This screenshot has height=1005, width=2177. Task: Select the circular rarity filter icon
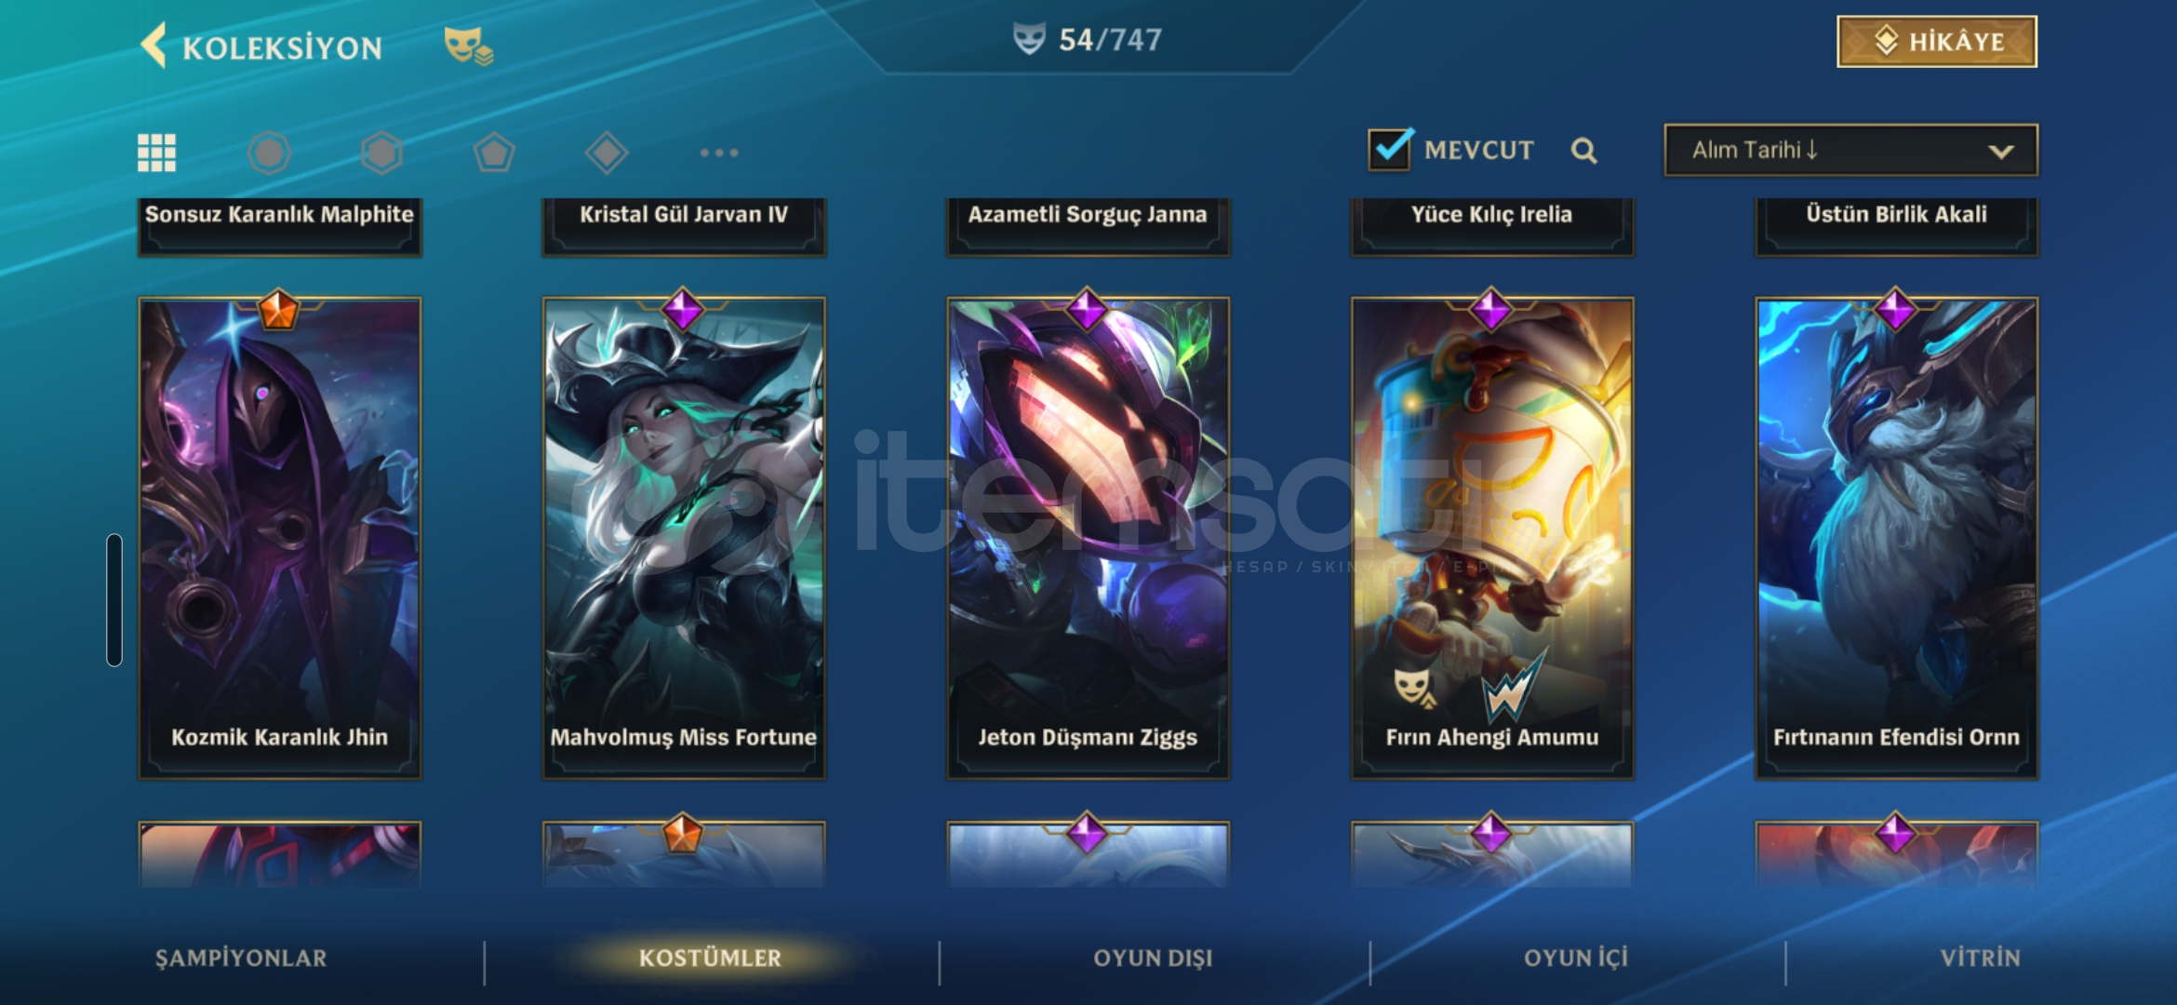[x=270, y=153]
